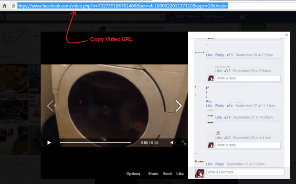
Task: Click the Write a comment field
Action: coord(245,172)
